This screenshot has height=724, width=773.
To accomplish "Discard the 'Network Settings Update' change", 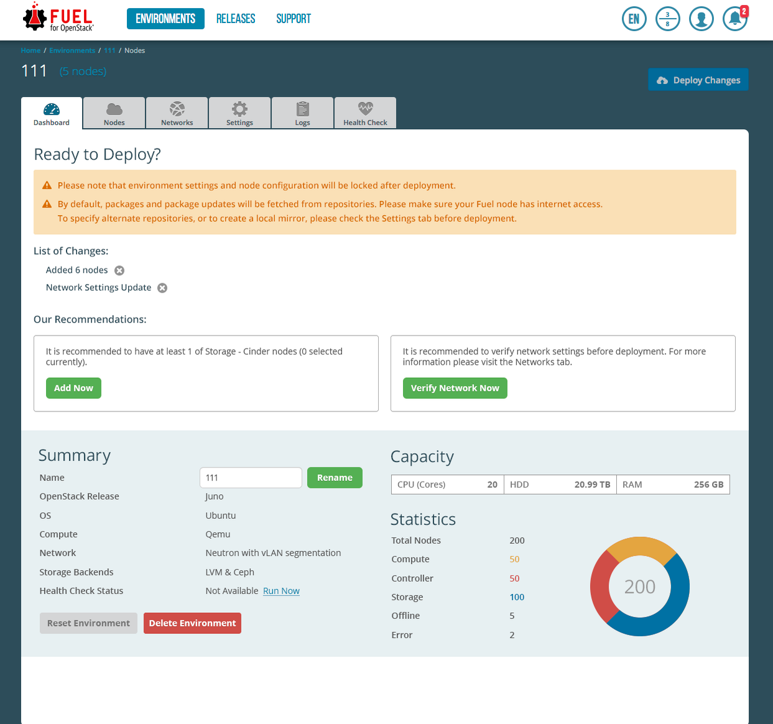I will click(x=162, y=288).
